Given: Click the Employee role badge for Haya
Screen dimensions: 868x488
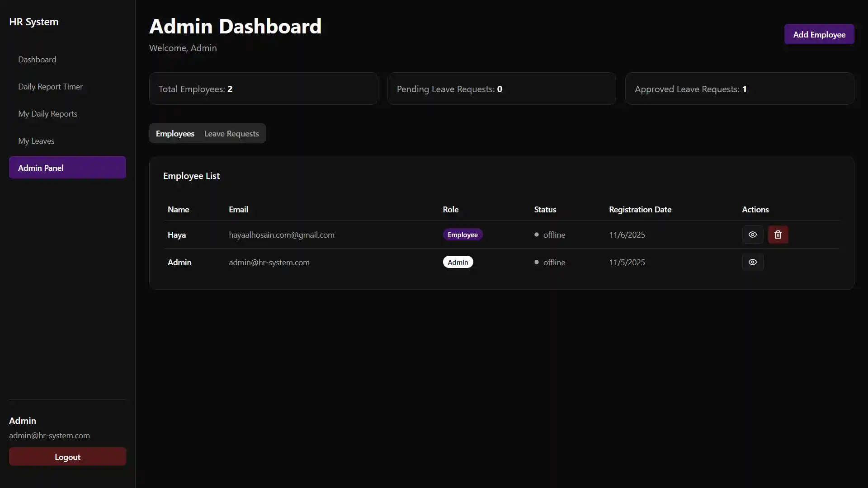Looking at the screenshot, I should (462, 235).
